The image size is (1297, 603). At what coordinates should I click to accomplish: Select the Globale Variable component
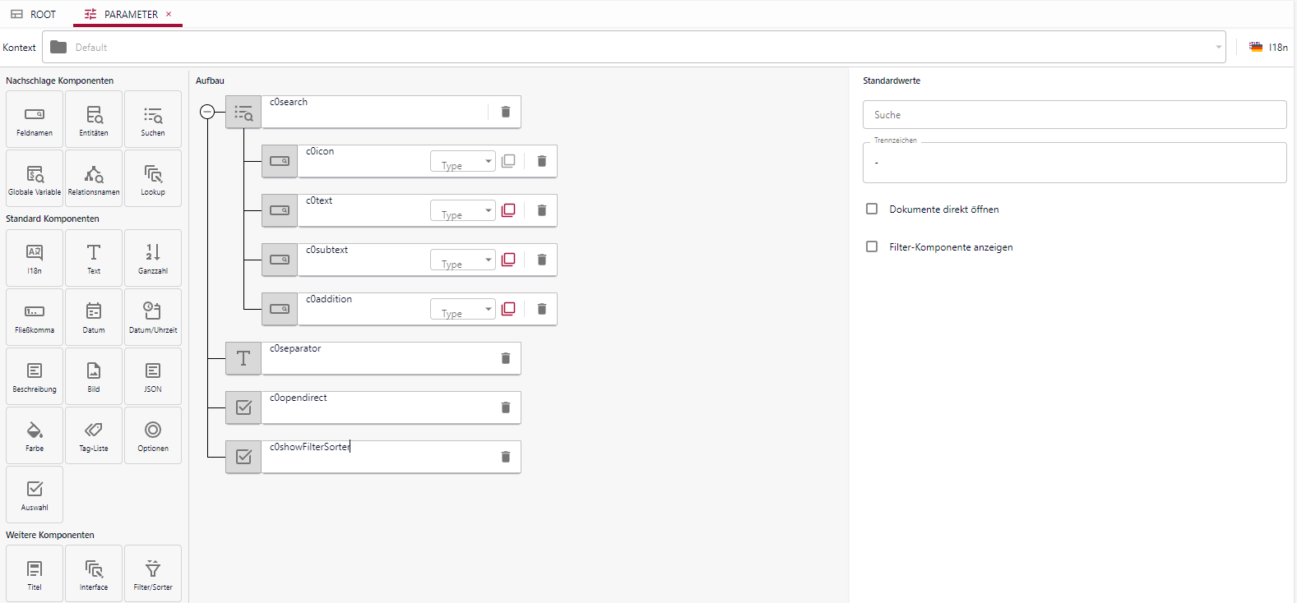click(35, 178)
